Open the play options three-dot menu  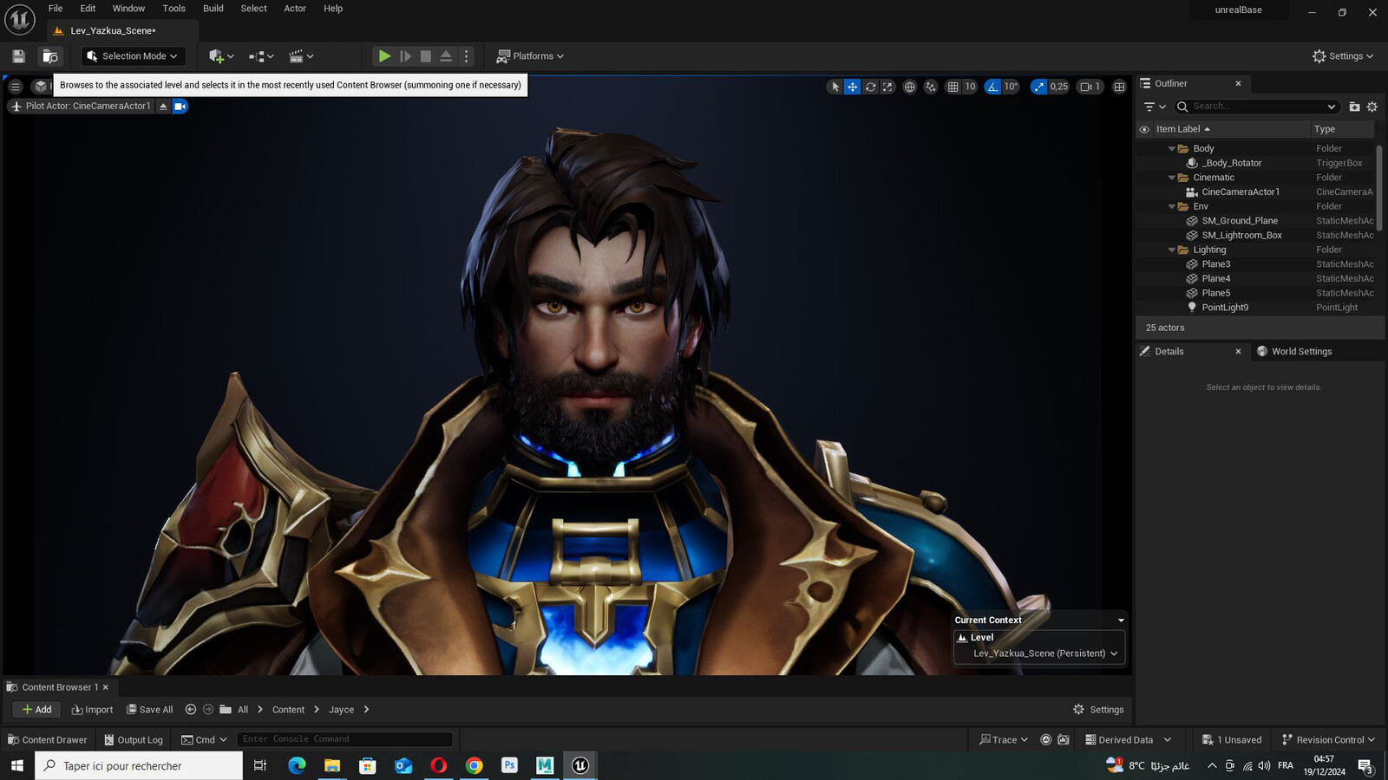pos(467,56)
